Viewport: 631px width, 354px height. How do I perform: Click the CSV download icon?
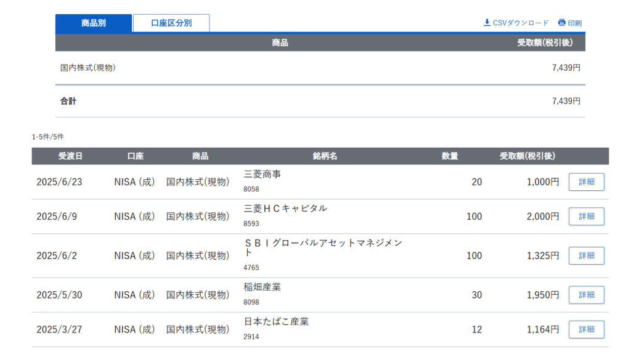pyautogui.click(x=487, y=23)
